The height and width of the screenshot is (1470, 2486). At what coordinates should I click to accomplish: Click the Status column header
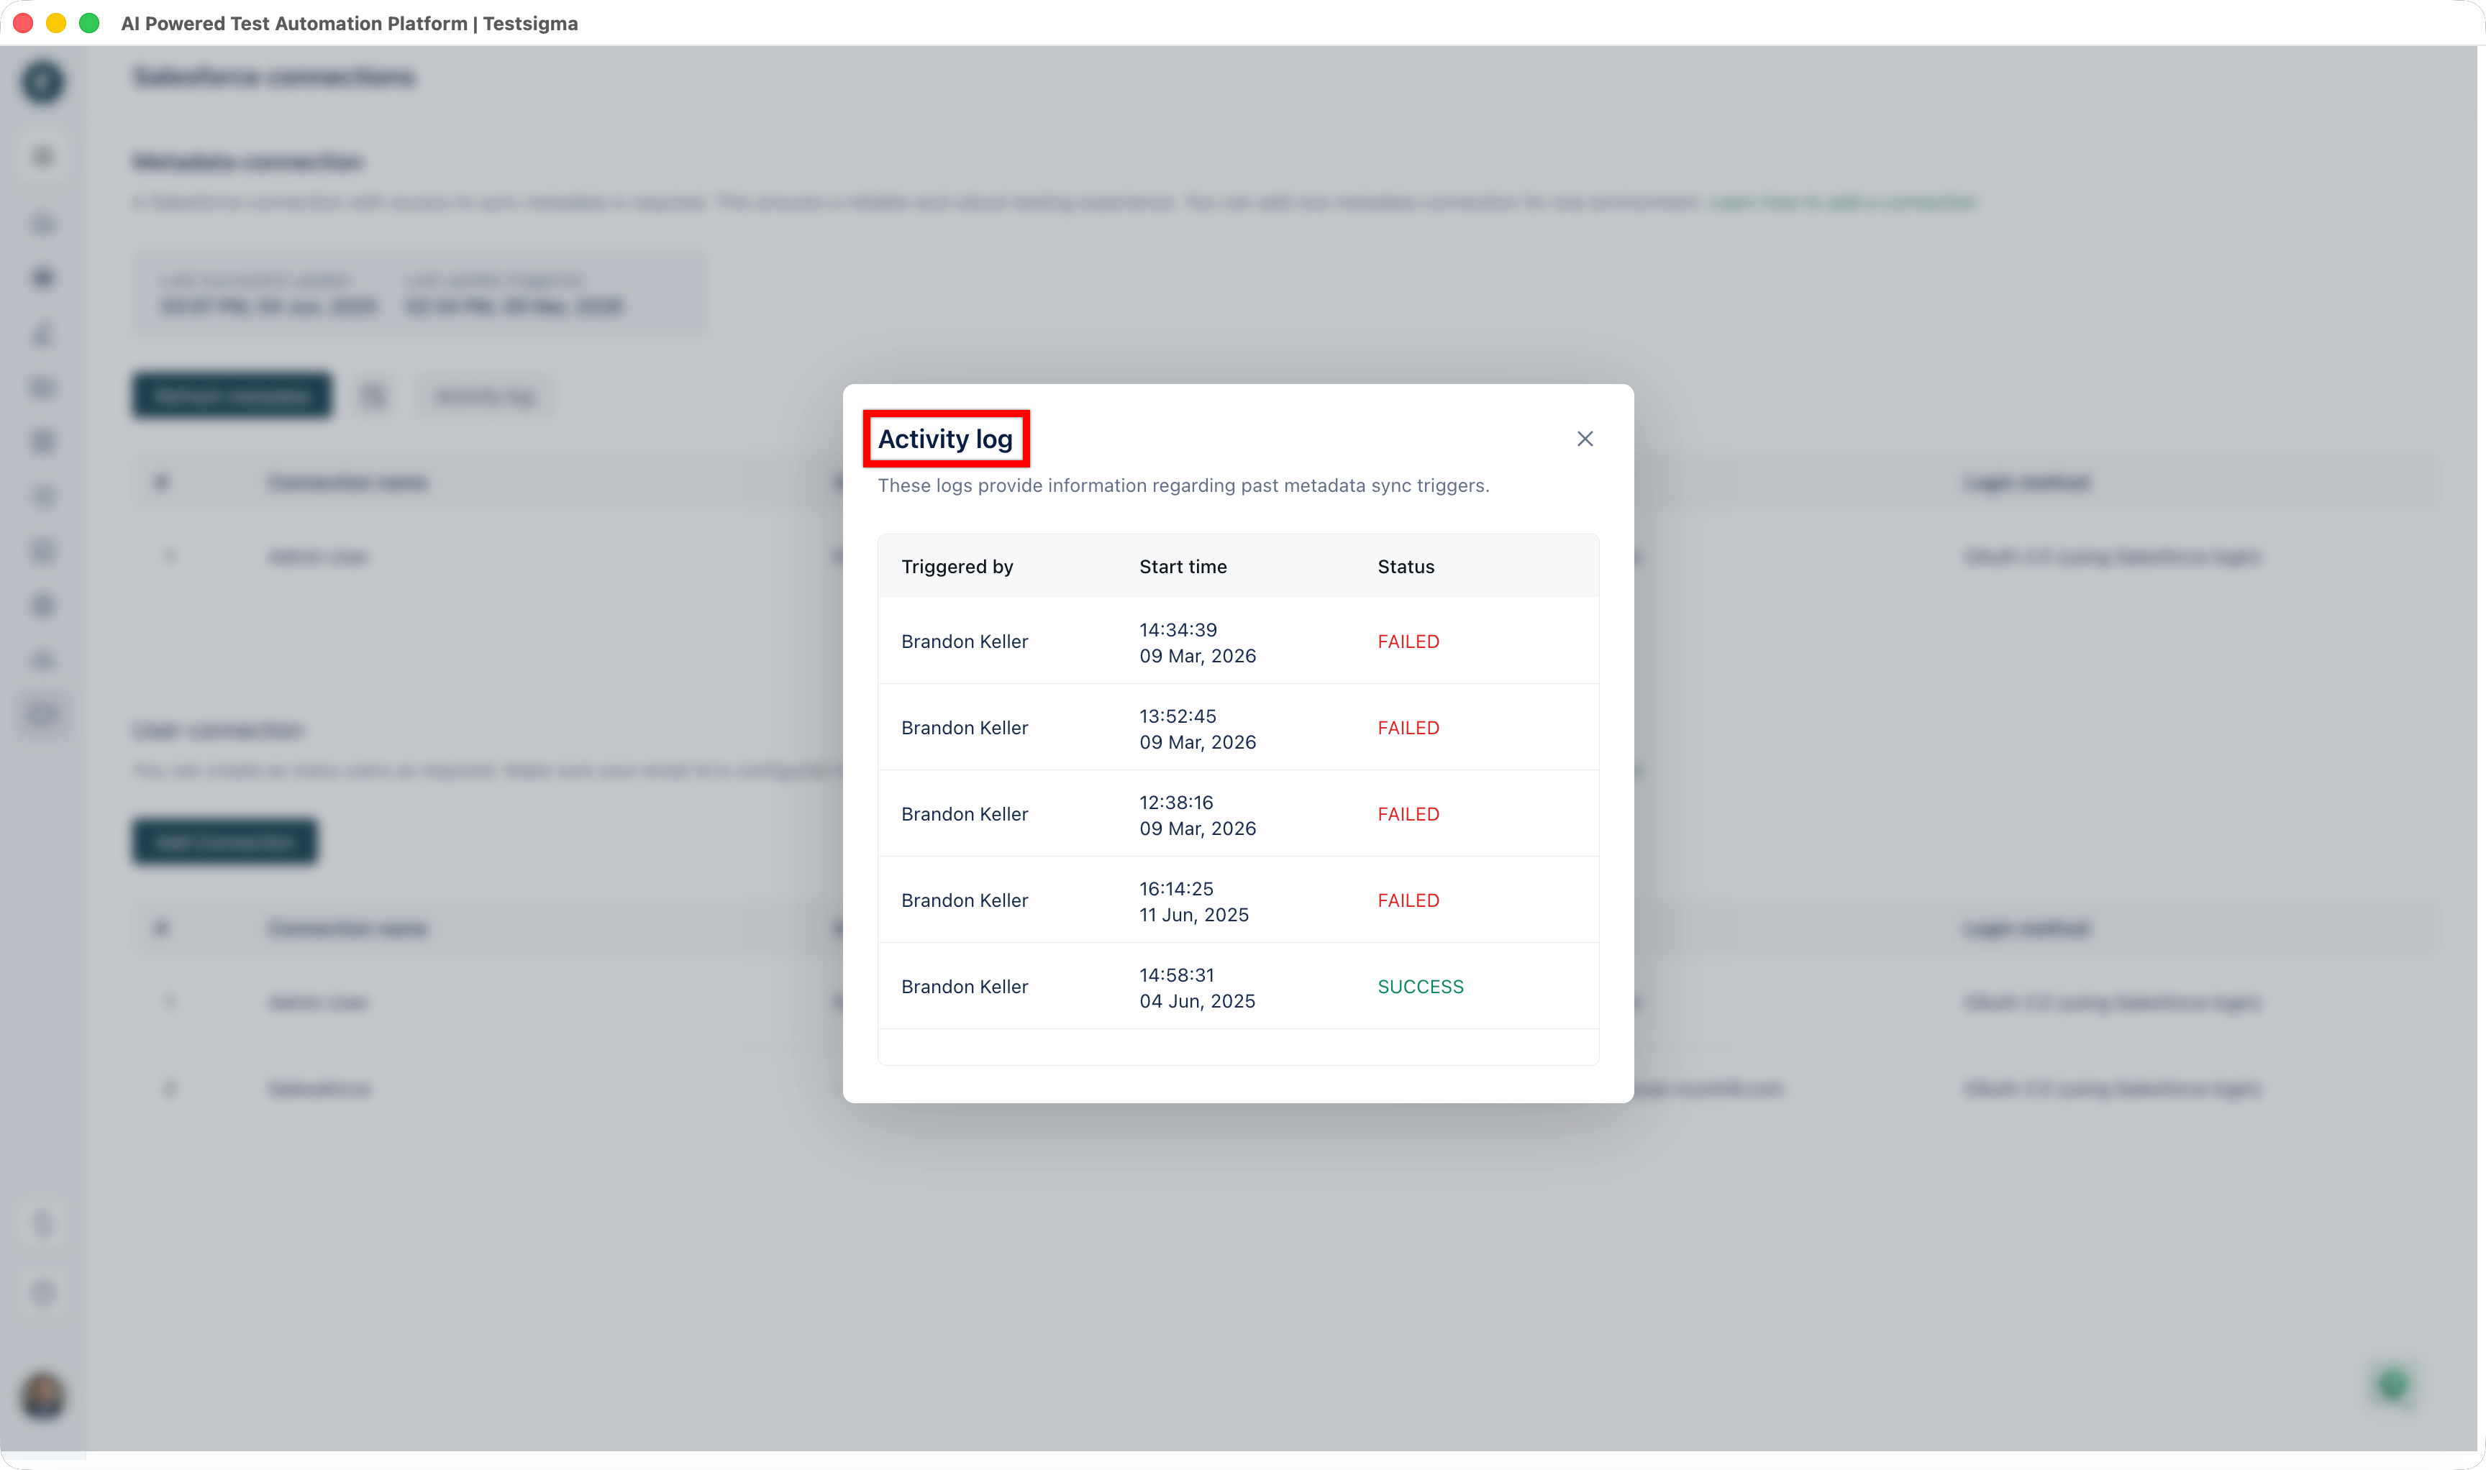(x=1405, y=567)
